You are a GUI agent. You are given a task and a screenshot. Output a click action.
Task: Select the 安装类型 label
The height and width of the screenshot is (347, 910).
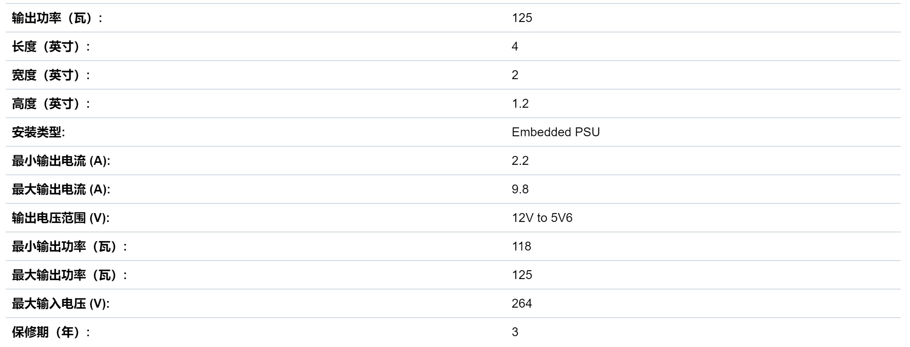(x=38, y=132)
